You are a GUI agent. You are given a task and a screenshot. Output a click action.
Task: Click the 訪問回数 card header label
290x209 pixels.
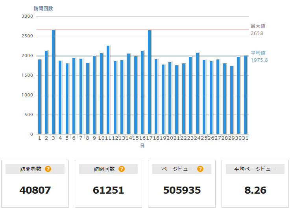tap(104, 169)
